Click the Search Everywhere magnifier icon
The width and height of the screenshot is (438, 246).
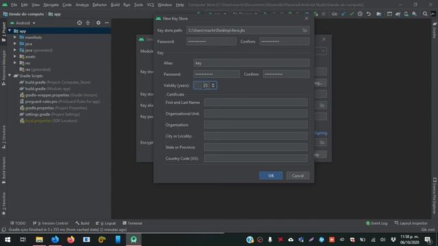click(425, 14)
